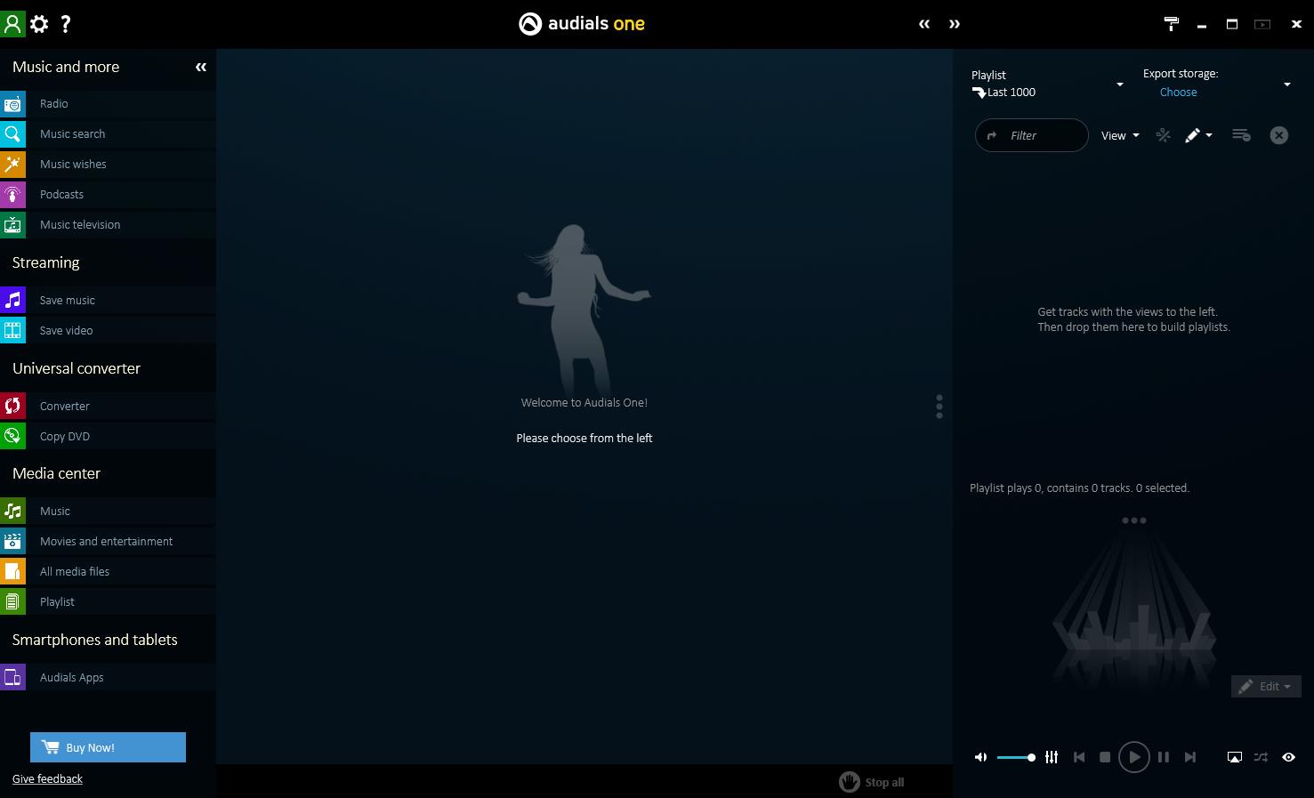
Task: Open Movies and entertainment
Action: (108, 542)
